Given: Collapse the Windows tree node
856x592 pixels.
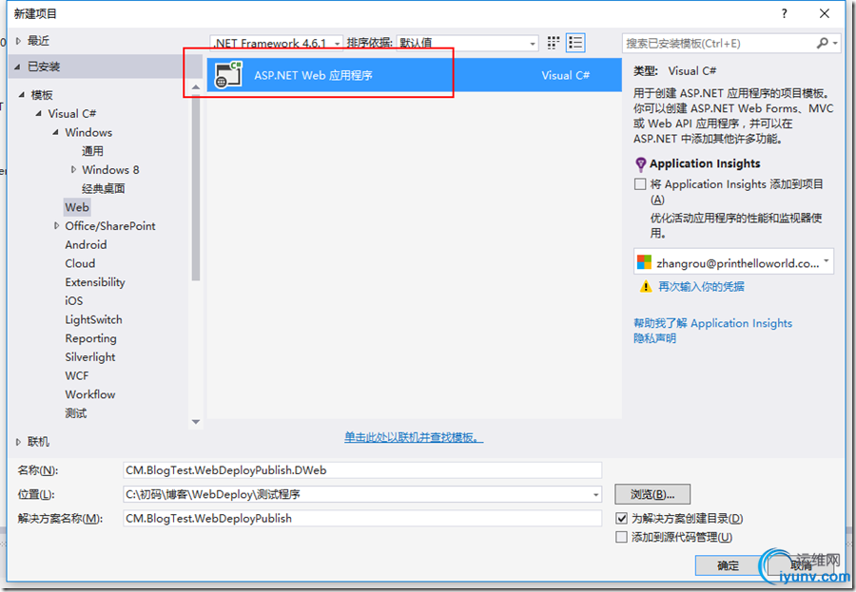Looking at the screenshot, I should (x=56, y=132).
